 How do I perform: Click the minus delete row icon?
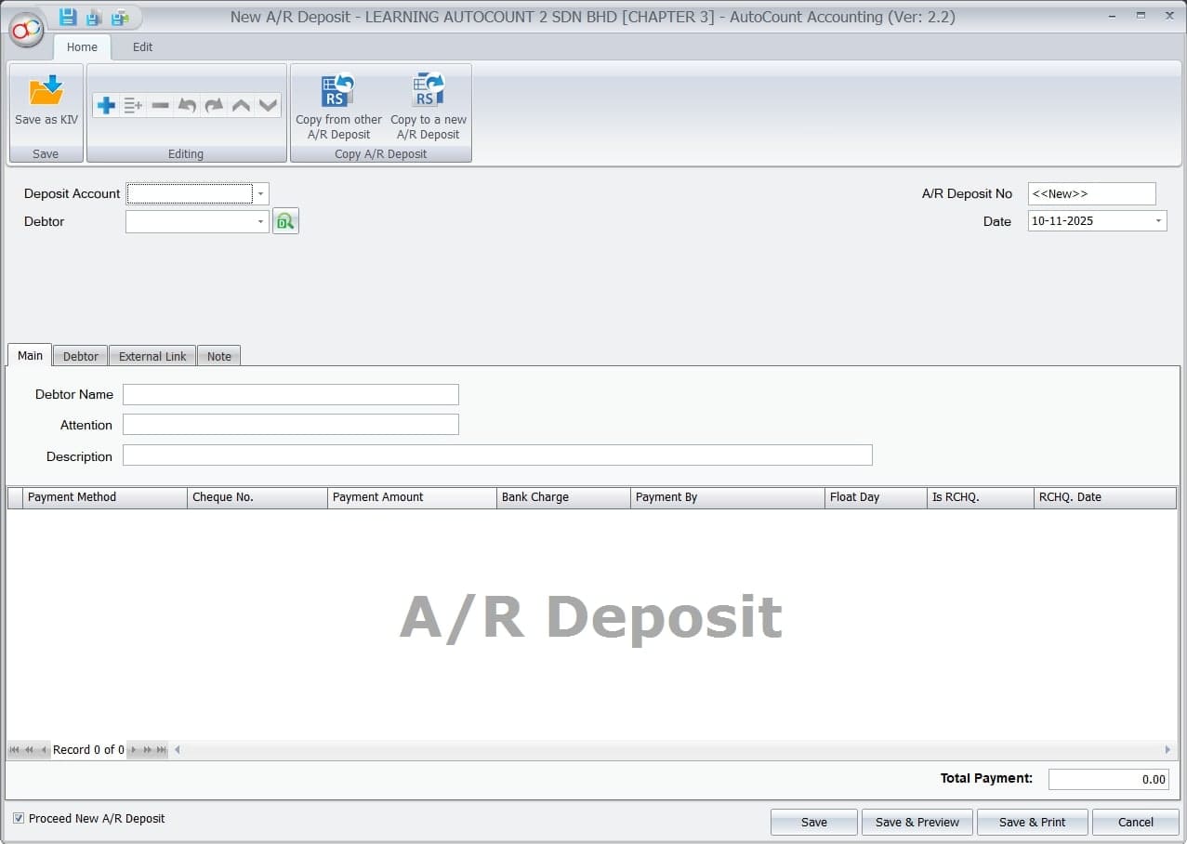160,106
